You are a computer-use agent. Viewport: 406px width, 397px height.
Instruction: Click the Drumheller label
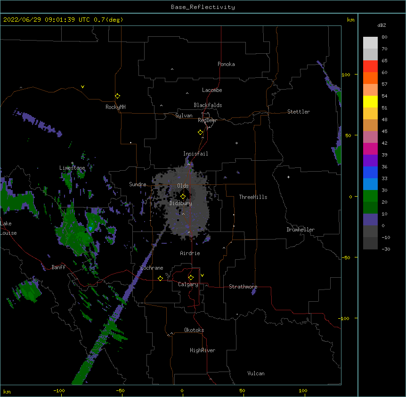pyautogui.click(x=300, y=230)
